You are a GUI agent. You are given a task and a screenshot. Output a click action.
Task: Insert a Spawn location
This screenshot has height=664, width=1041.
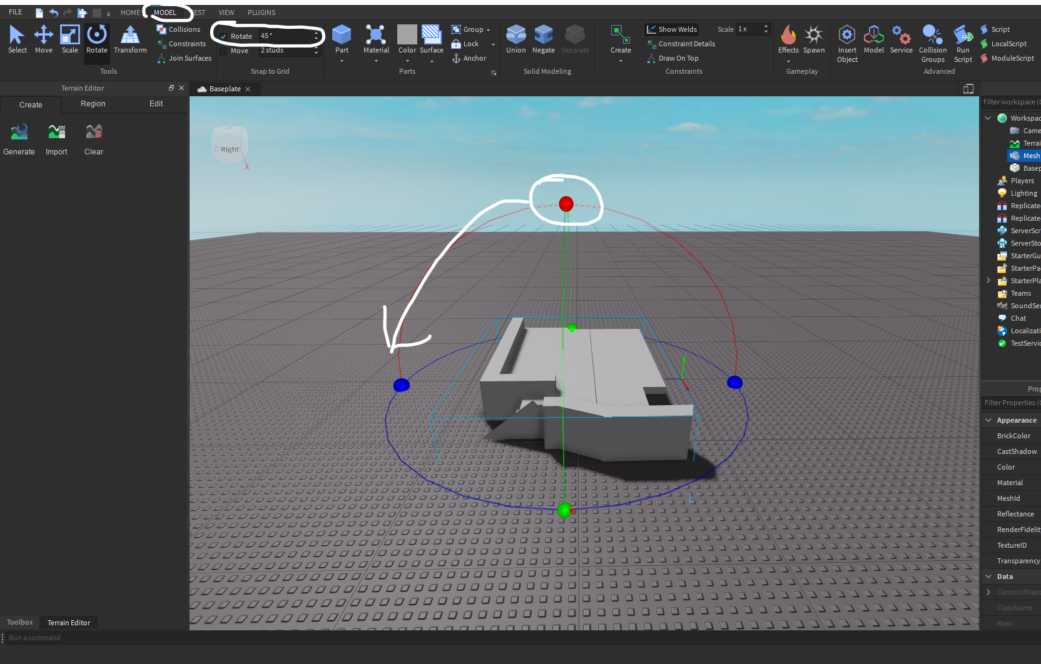click(x=814, y=39)
